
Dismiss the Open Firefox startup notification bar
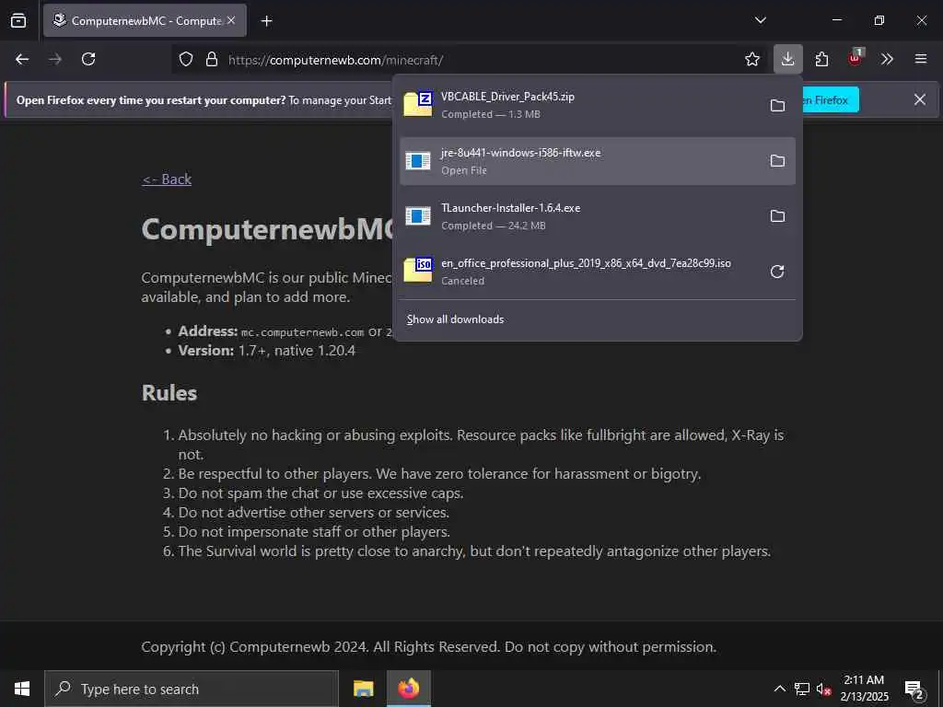920,99
